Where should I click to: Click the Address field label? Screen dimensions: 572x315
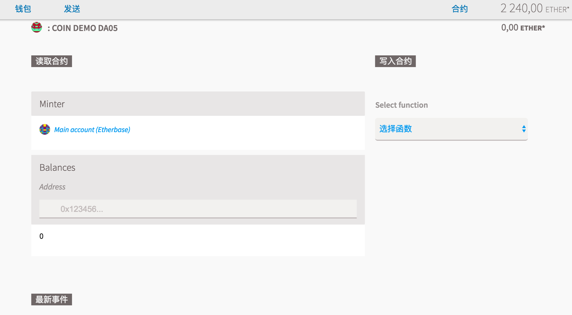(x=52, y=187)
